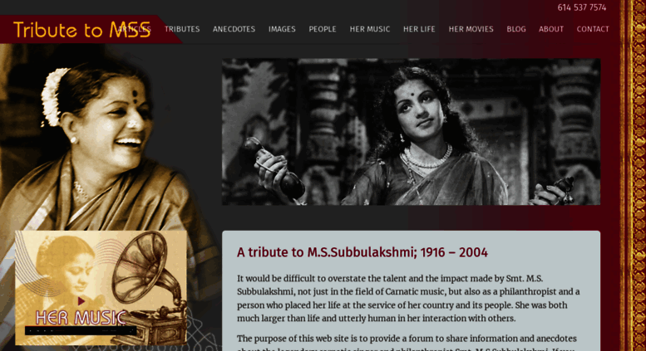Click the gramophone illustration
The width and height of the screenshot is (646, 351).
tap(149, 288)
